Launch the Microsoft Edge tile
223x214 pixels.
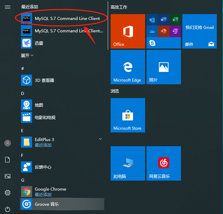[x=128, y=67]
